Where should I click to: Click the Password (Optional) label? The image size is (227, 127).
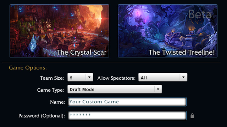point(42,116)
